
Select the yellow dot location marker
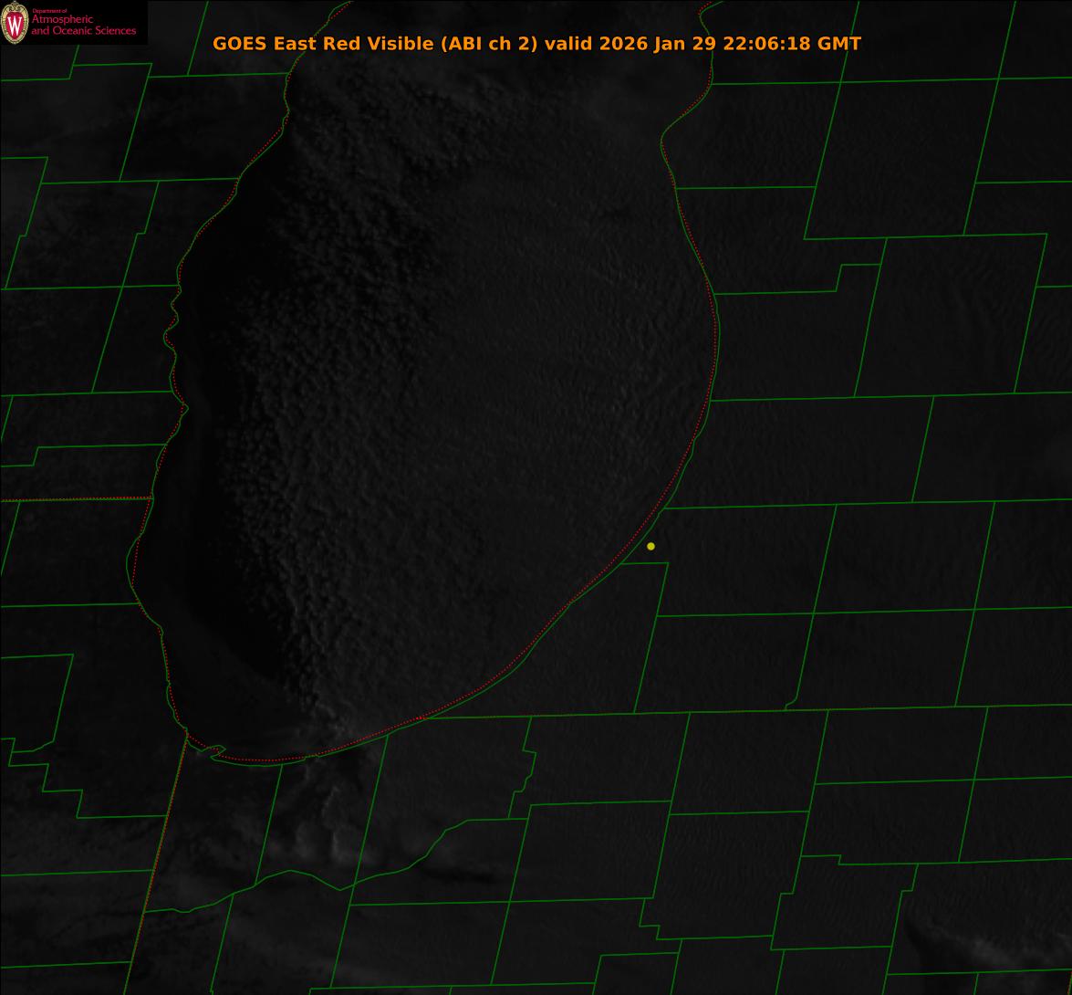pos(650,546)
